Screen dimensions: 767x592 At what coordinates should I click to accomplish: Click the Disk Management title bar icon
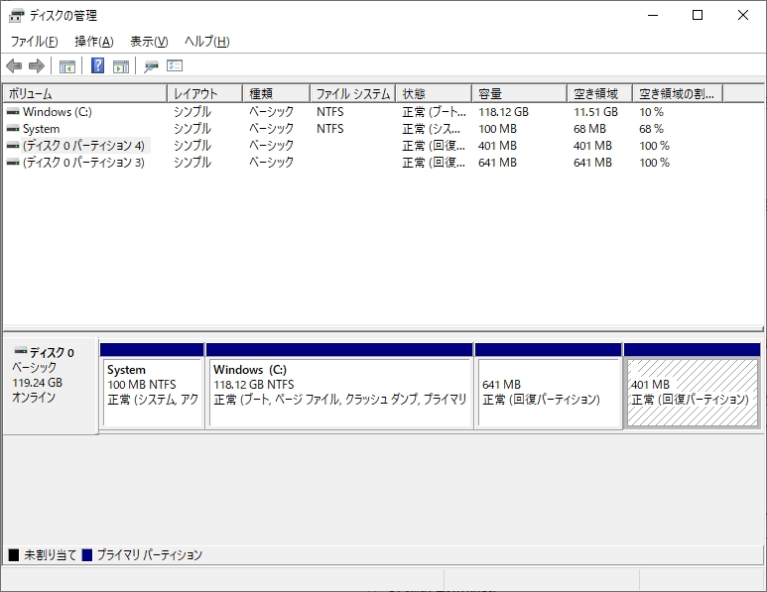pos(16,16)
